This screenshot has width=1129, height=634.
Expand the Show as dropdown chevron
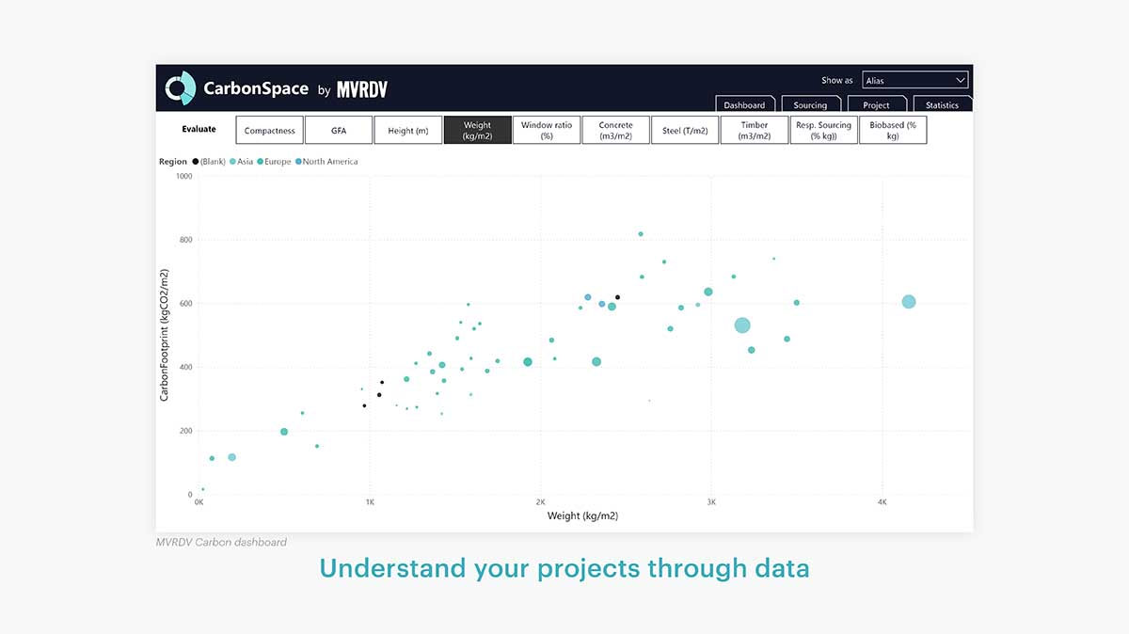point(961,79)
